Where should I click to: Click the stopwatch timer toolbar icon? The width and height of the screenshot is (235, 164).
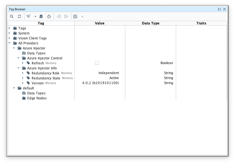49,16
